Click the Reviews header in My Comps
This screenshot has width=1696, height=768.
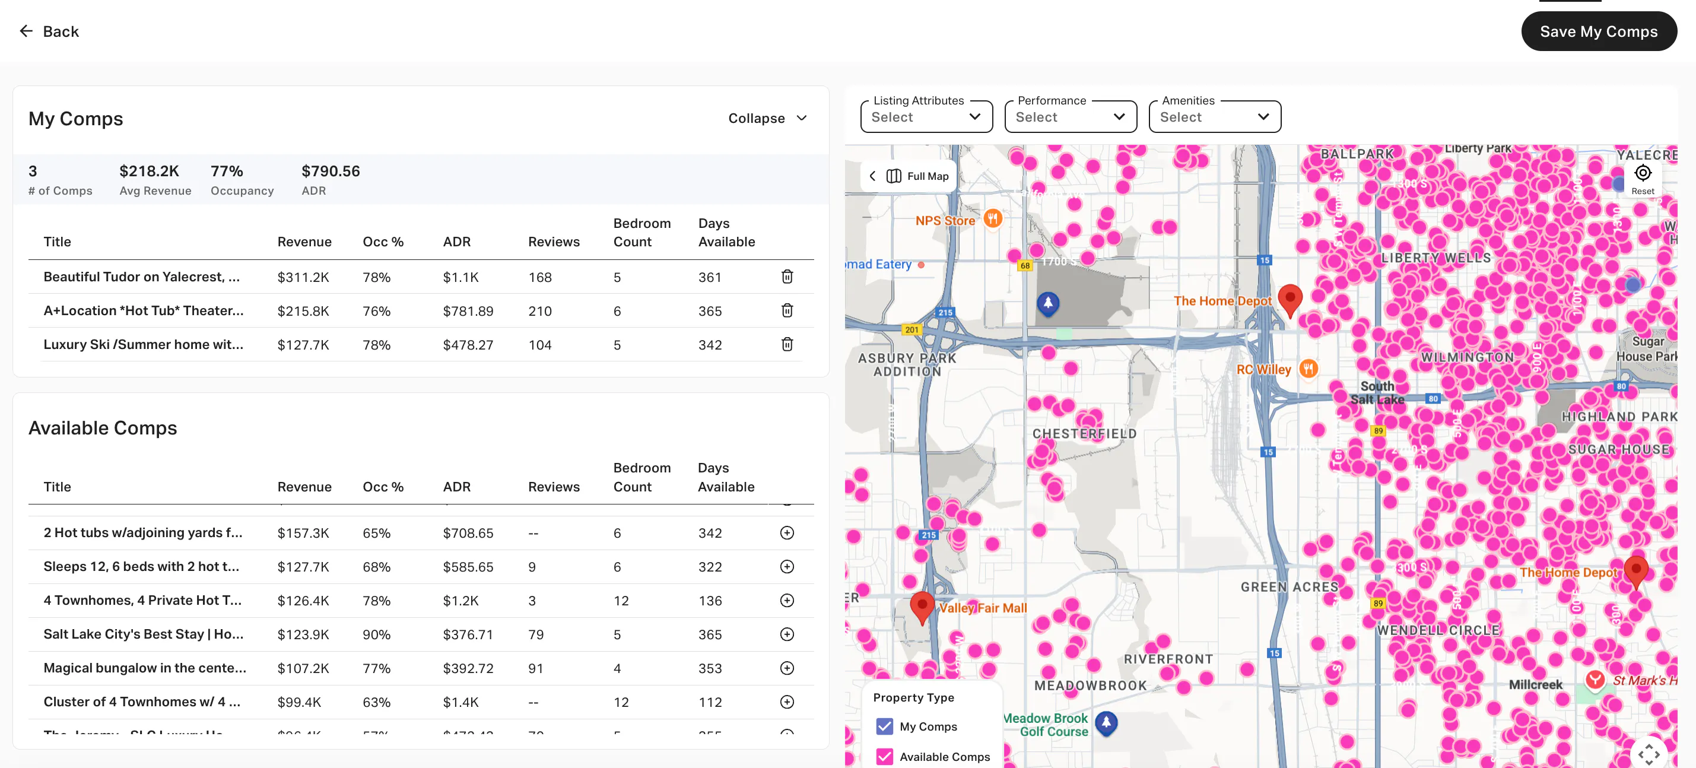pos(554,242)
